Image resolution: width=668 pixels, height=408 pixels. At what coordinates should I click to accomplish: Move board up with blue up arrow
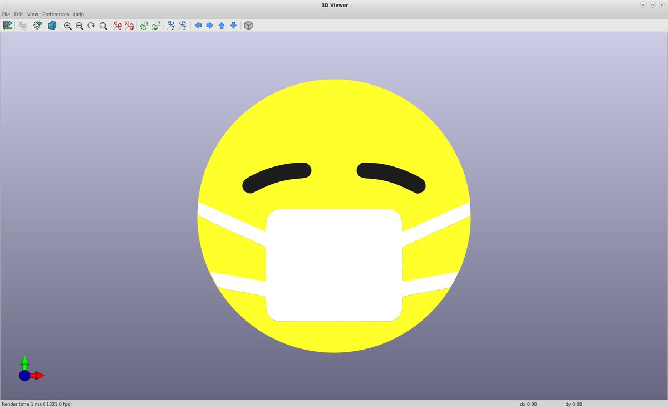[222, 26]
